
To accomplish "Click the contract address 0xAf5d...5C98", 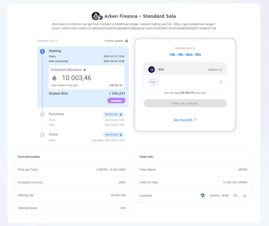I will (219, 195).
